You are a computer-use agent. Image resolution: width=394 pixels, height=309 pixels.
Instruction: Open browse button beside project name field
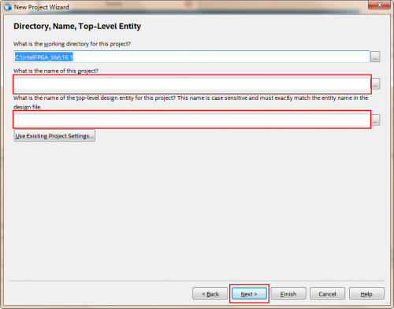tap(375, 84)
